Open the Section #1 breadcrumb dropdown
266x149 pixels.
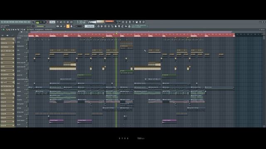tap(49, 29)
